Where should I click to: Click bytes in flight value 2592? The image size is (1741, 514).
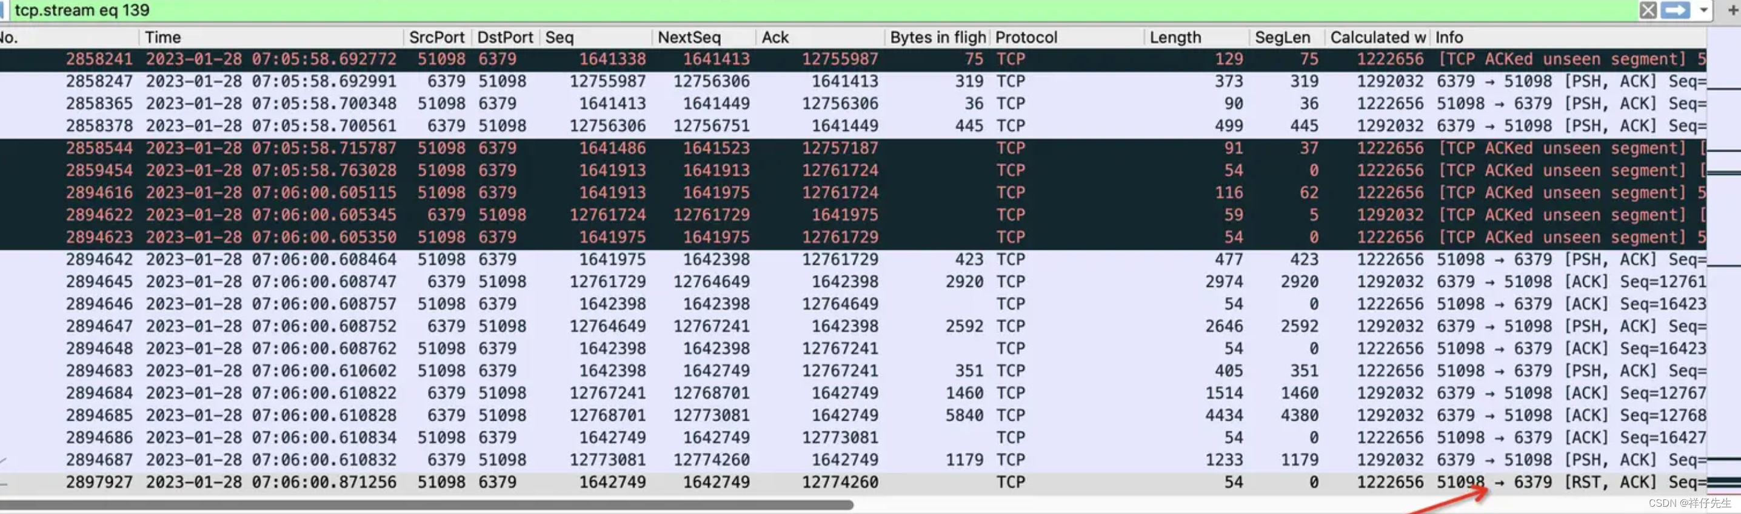[964, 327]
